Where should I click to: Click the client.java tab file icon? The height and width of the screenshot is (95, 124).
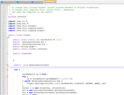45,2
